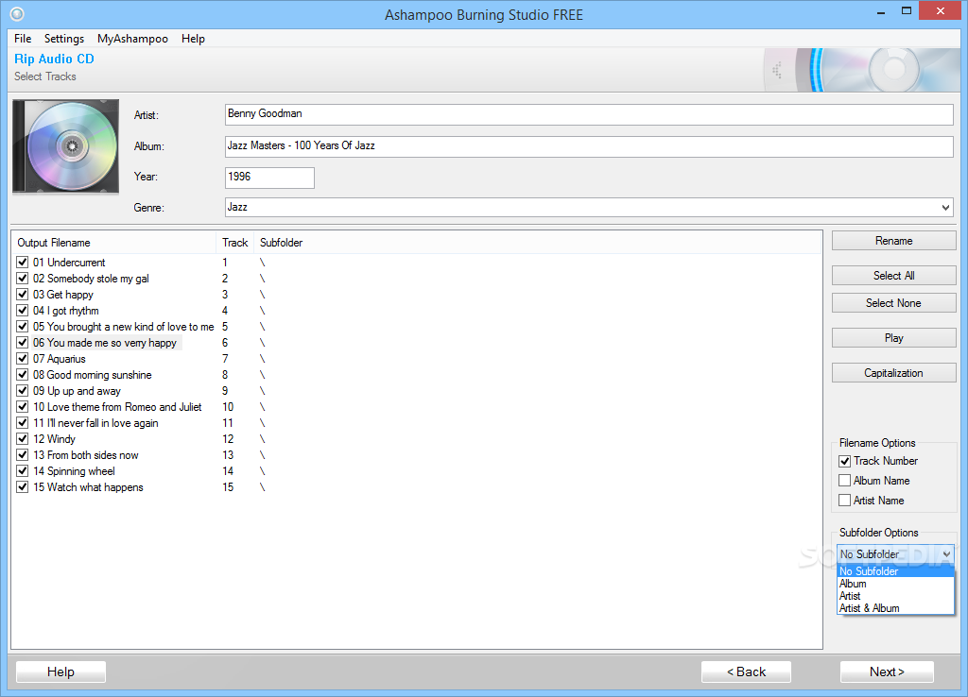Click the Ashampoo app icon in title bar
Viewport: 968px width, 697px height.
(x=17, y=13)
